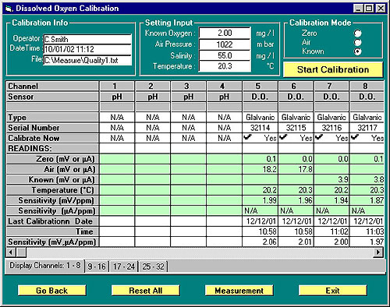
Task: Click the application icon in title bar
Action: 9,9
